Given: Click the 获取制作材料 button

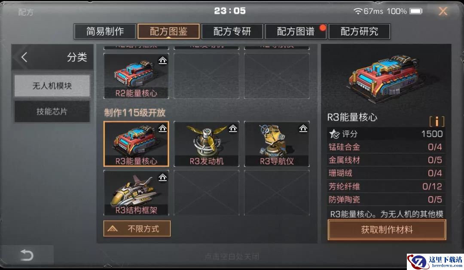Looking at the screenshot, I should click(387, 230).
